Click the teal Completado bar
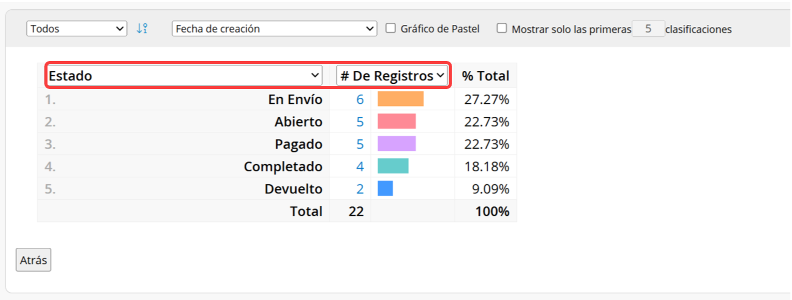 point(393,166)
